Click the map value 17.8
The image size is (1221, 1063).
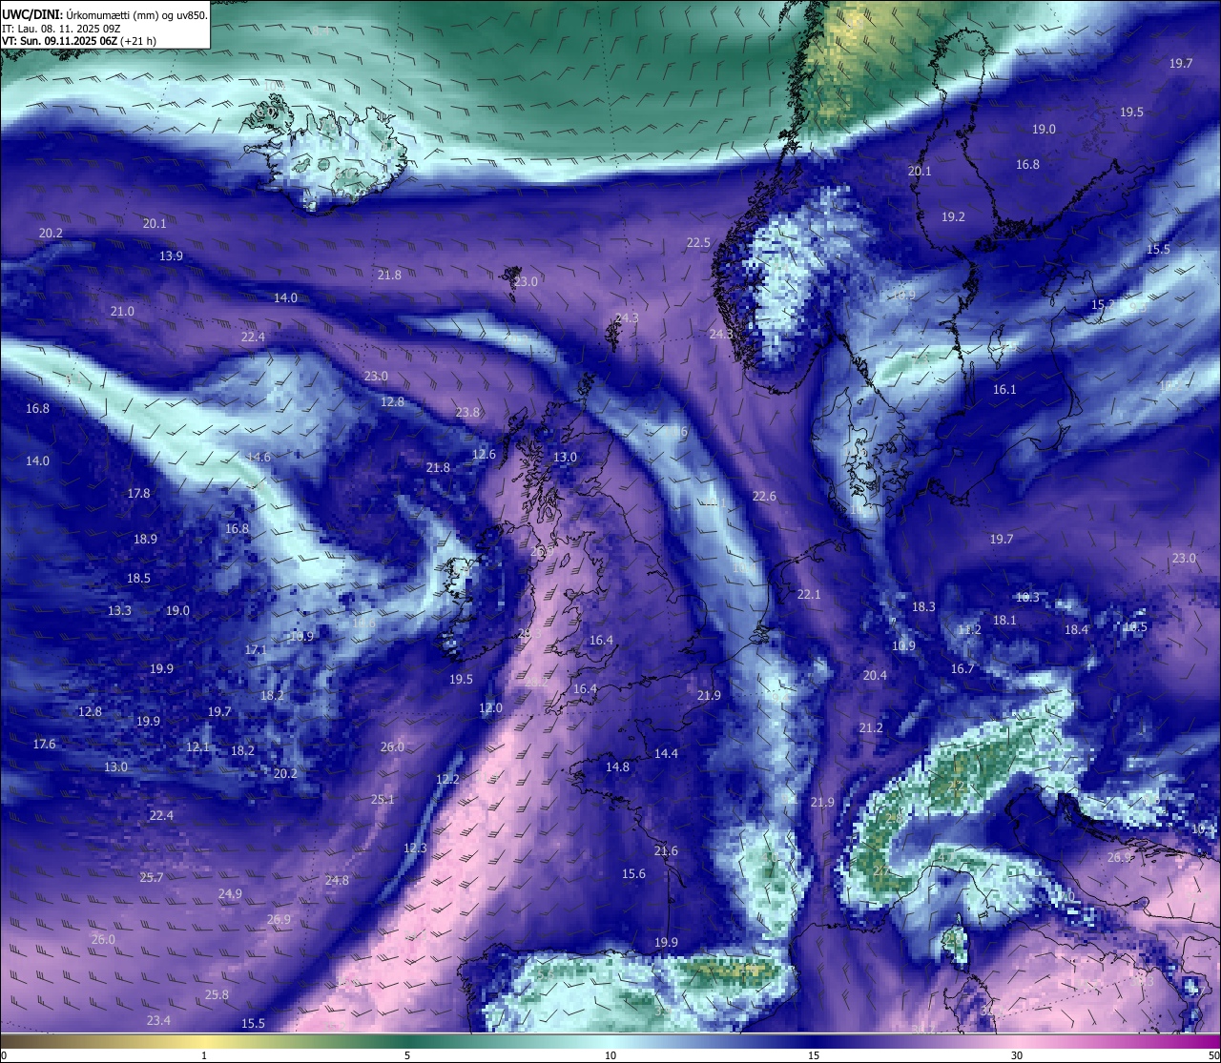click(x=138, y=493)
